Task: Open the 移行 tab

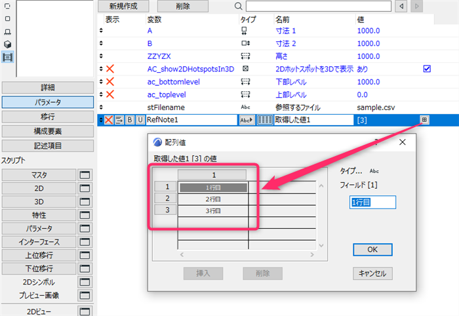Action: pos(48,117)
